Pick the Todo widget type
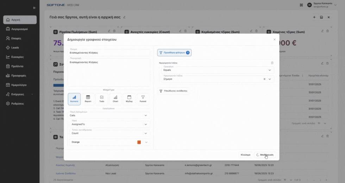This screenshot has width=345, height=183. click(x=102, y=99)
